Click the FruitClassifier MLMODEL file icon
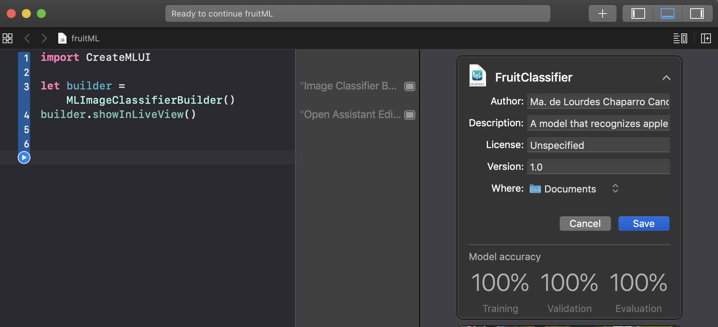This screenshot has height=327, width=718. tap(477, 76)
